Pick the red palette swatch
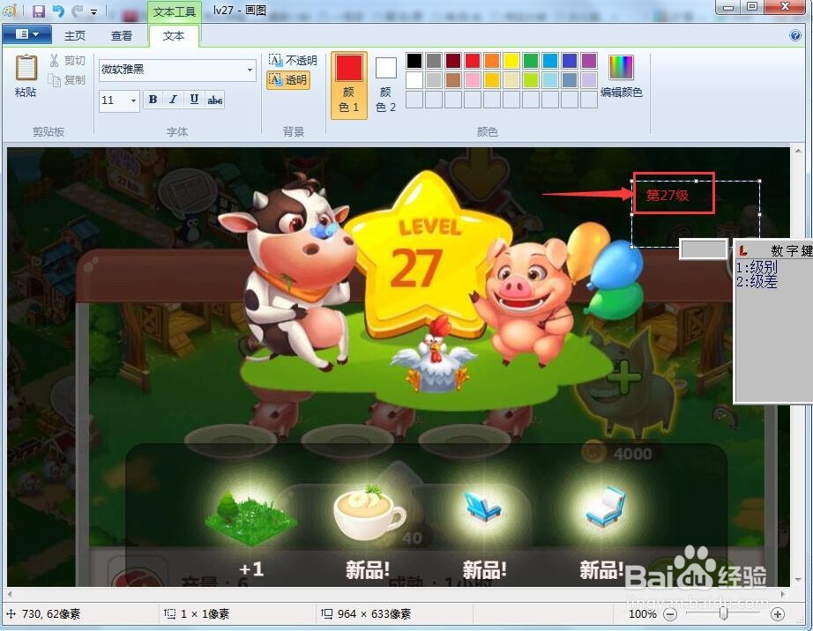The height and width of the screenshot is (631, 813). 473,61
